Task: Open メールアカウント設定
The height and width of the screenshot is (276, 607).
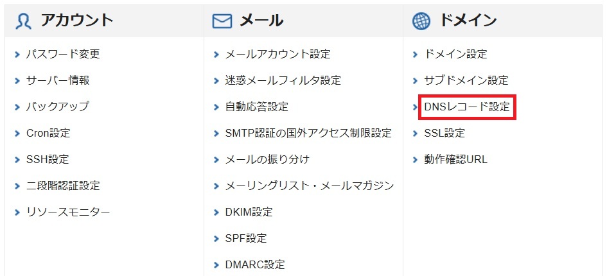Action: click(277, 54)
